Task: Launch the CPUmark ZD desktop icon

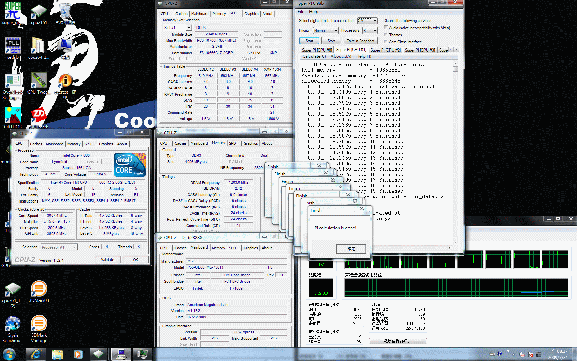Action: pos(39,119)
